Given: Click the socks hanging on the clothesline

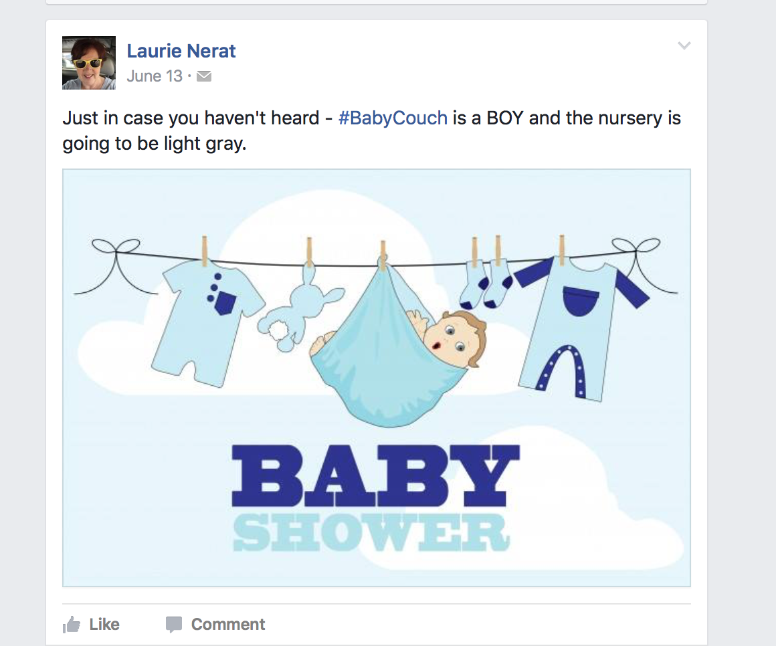Looking at the screenshot, I should tap(485, 288).
